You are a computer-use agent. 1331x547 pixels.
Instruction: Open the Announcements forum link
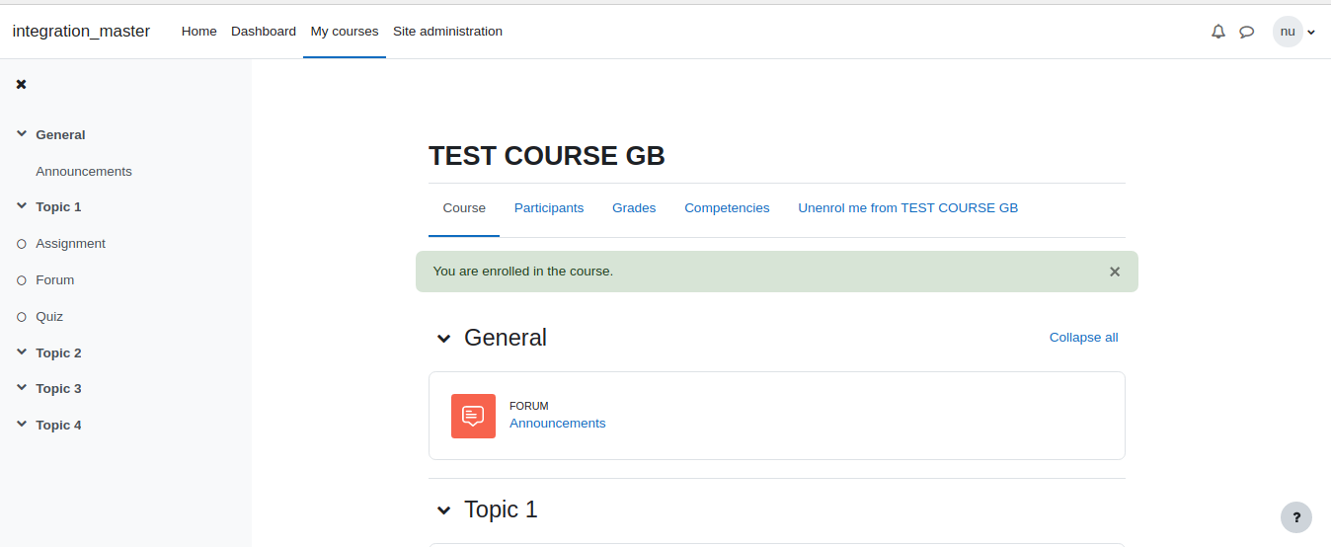[x=558, y=424]
